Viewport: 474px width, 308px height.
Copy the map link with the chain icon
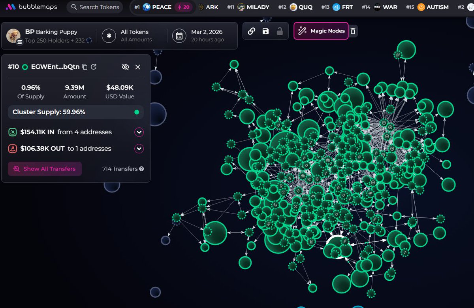(252, 31)
